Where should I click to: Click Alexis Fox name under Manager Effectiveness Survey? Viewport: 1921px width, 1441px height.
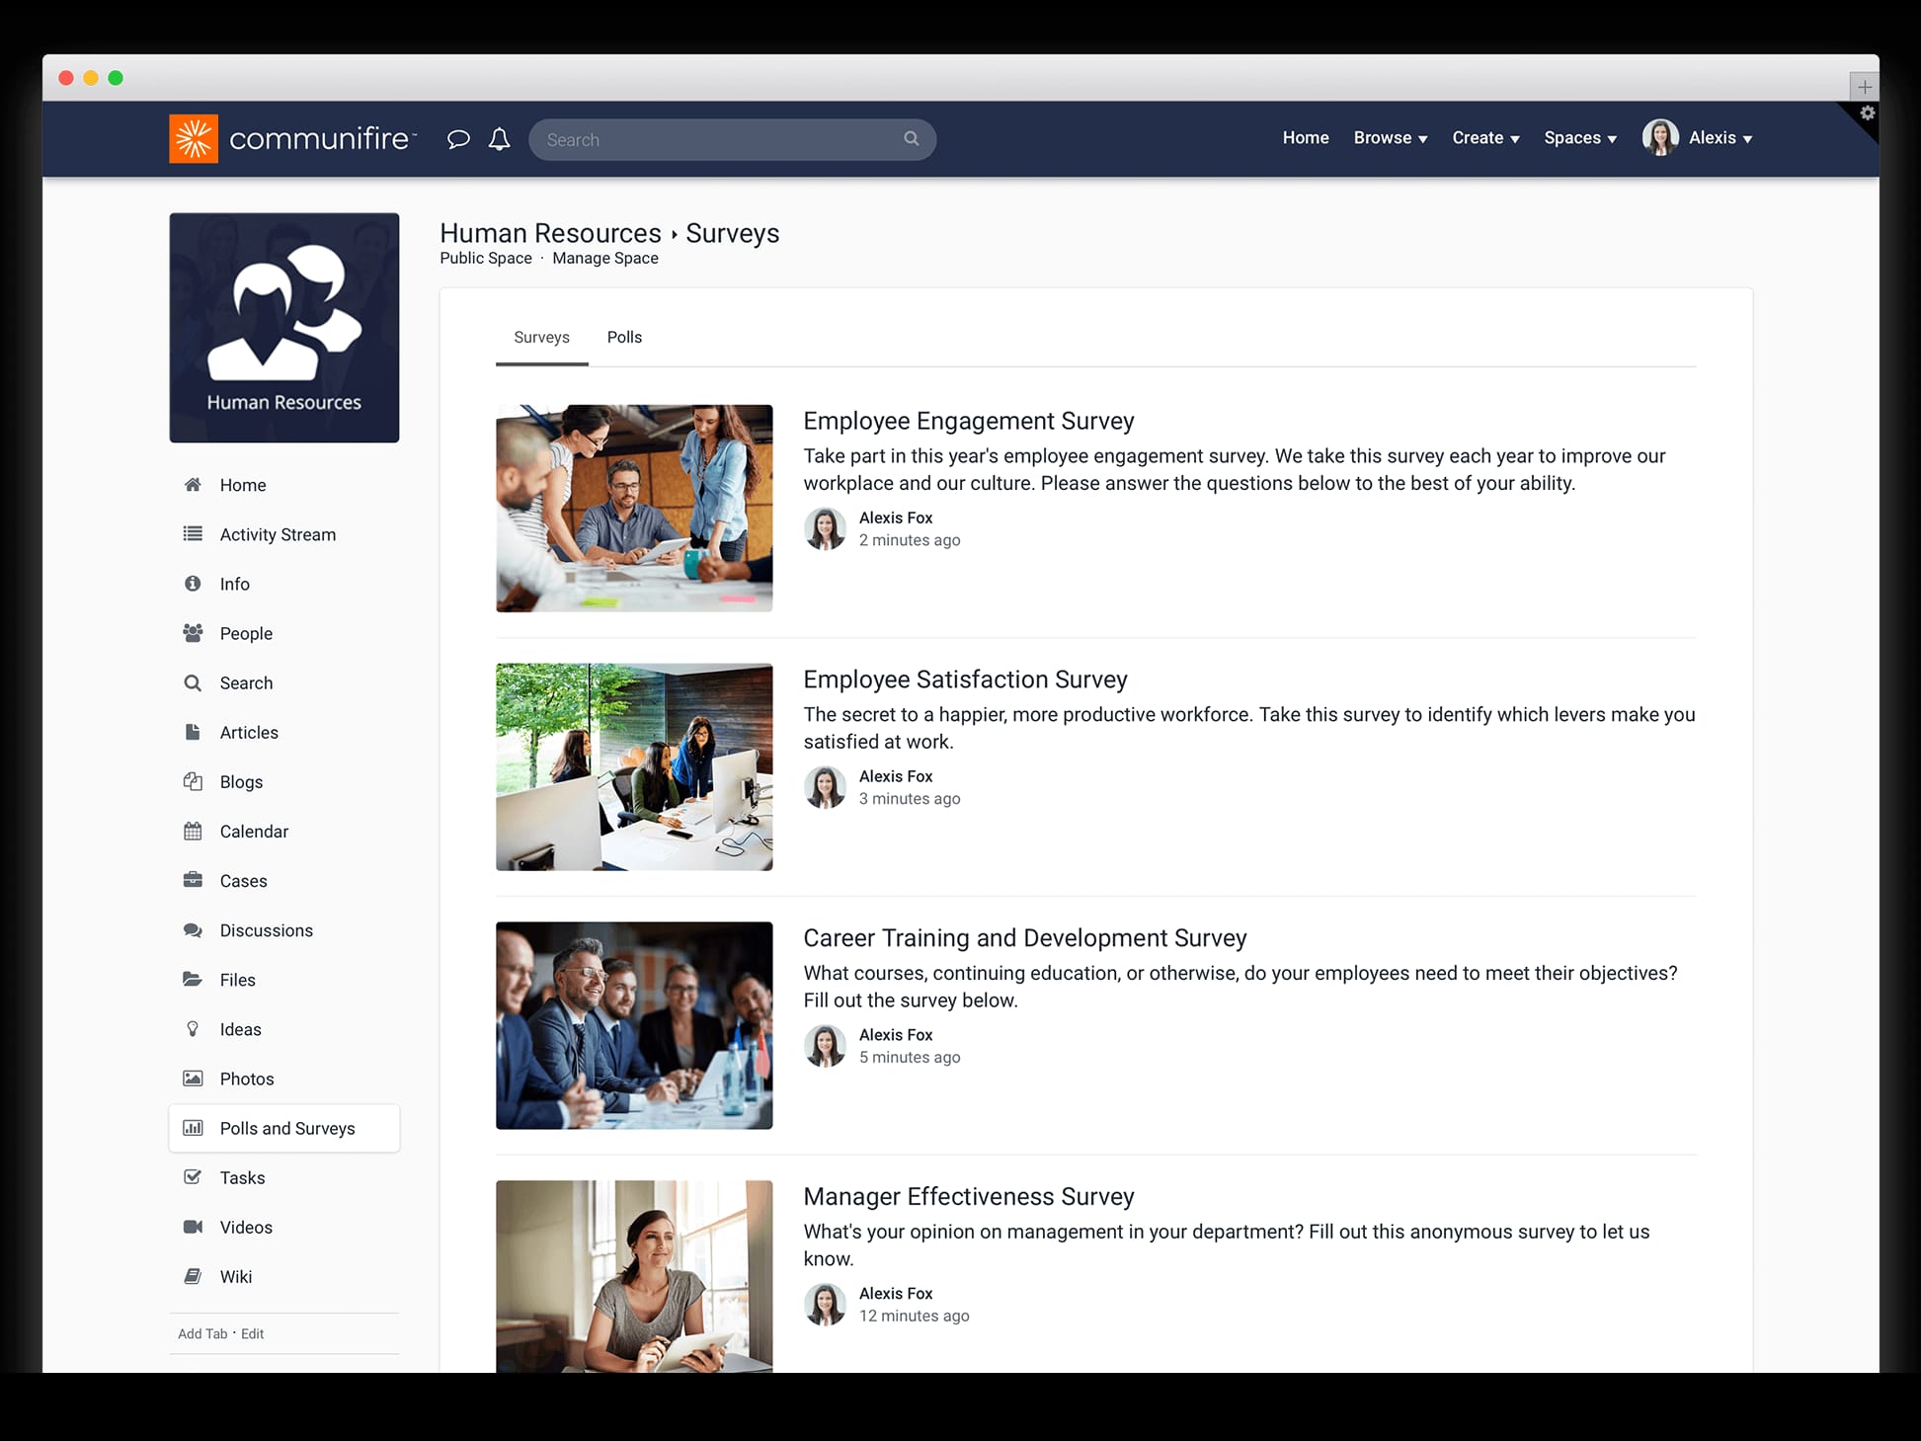[896, 1294]
